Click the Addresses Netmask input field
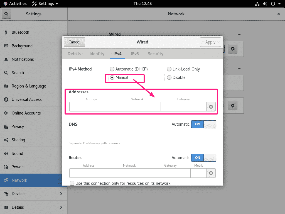 (x=138, y=107)
